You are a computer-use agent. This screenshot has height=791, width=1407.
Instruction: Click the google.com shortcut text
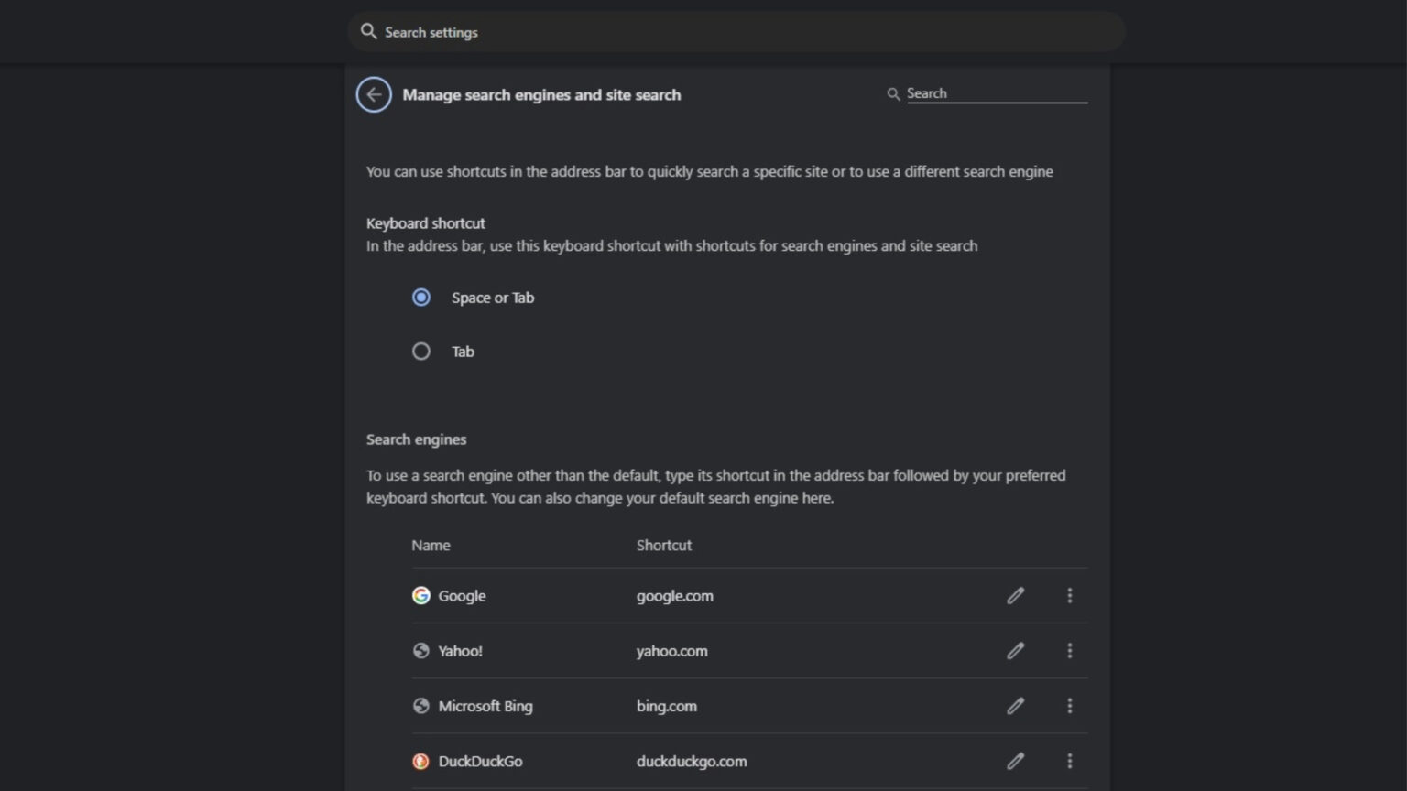coord(675,595)
